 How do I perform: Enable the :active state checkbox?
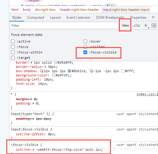pos(13,41)
